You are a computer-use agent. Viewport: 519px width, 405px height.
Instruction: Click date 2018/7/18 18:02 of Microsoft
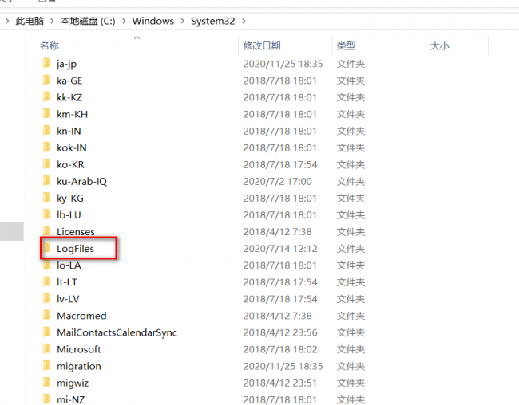[x=280, y=349]
